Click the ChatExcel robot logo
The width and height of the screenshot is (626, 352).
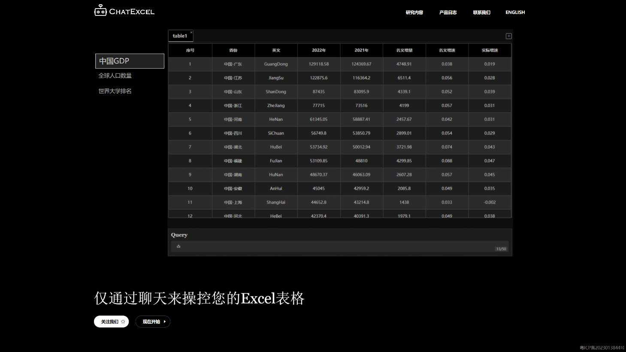point(124,11)
